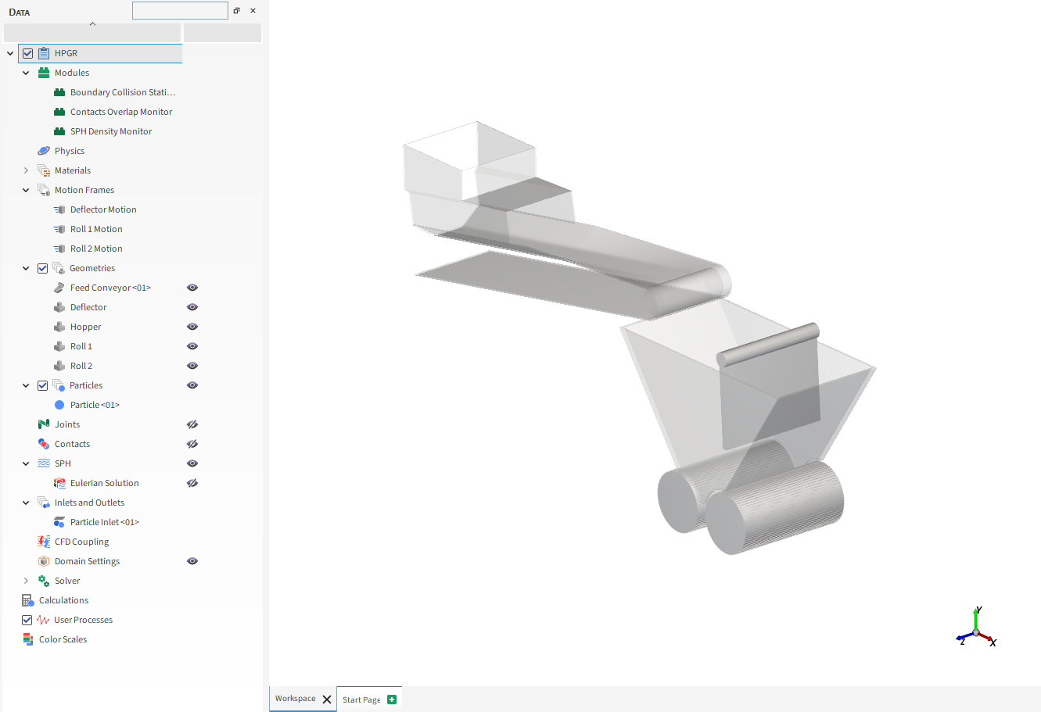
Task: Select the Deflector Motion frame icon
Action: tap(59, 209)
